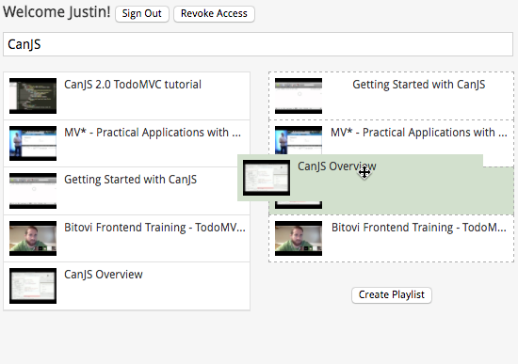
Task: Open CanJS 2.0 TodoMVC tutorial thumbnail
Action: (x=33, y=96)
